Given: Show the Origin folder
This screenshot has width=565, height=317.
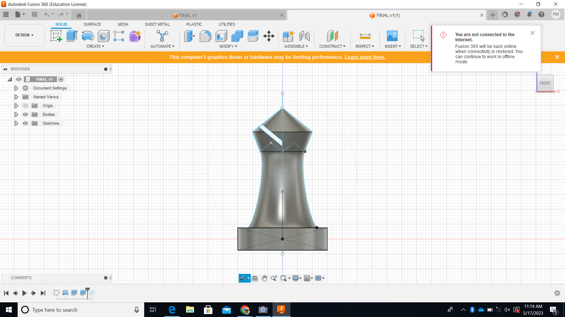Looking at the screenshot, I should 25,106.
